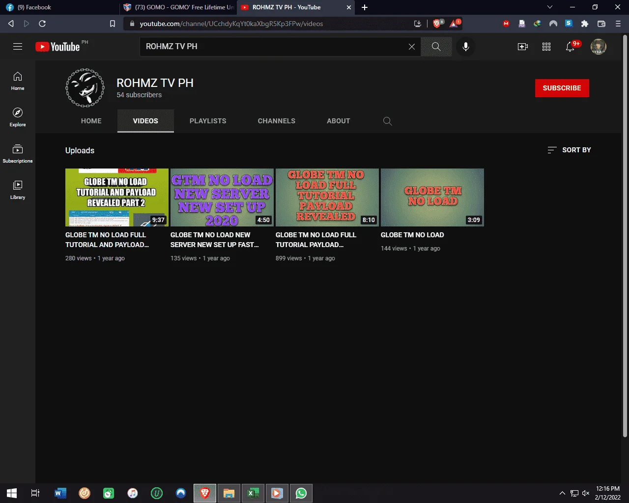Open Library in the sidebar
Viewport: 629px width, 503px height.
(x=18, y=190)
